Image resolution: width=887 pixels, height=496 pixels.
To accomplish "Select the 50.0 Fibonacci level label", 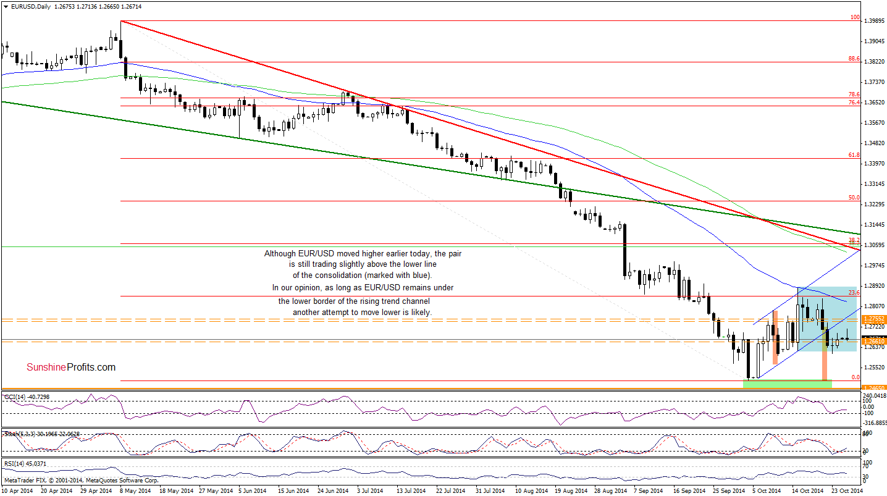I will 854,198.
